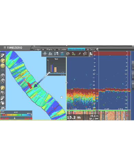Select the divider ruler tool
This screenshot has height=166, width=134.
click(x=2, y=93)
